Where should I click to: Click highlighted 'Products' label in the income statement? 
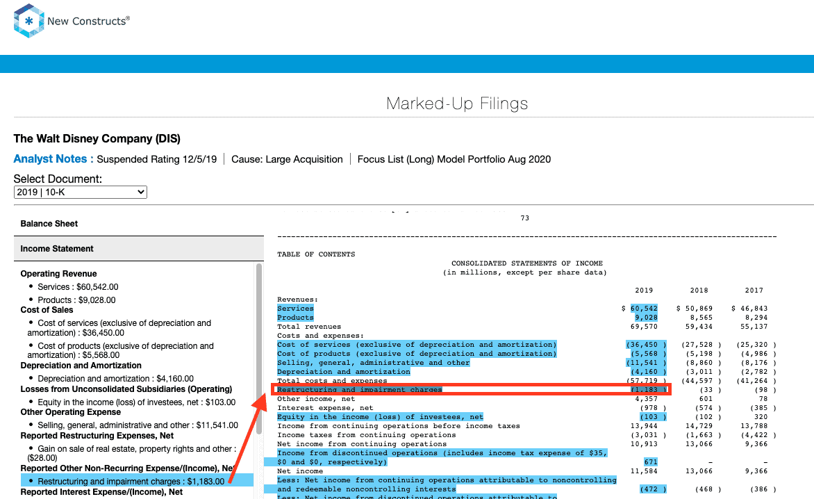[295, 318]
